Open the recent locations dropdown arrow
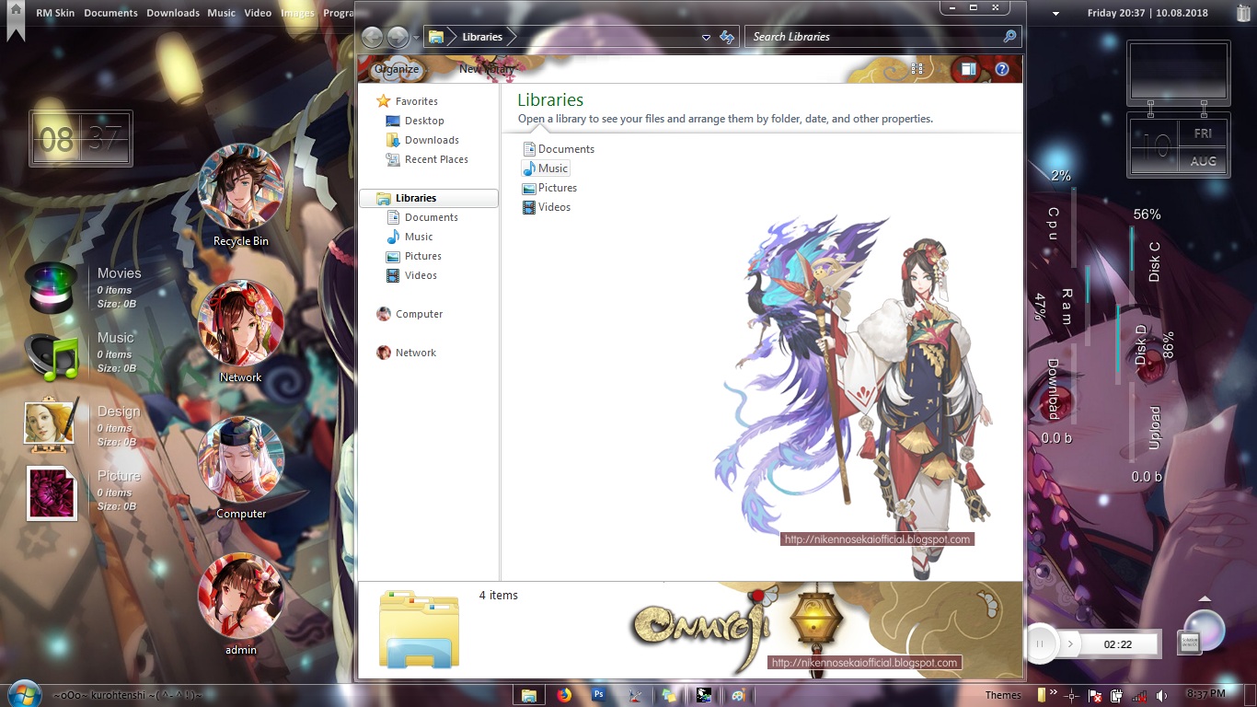 416,38
